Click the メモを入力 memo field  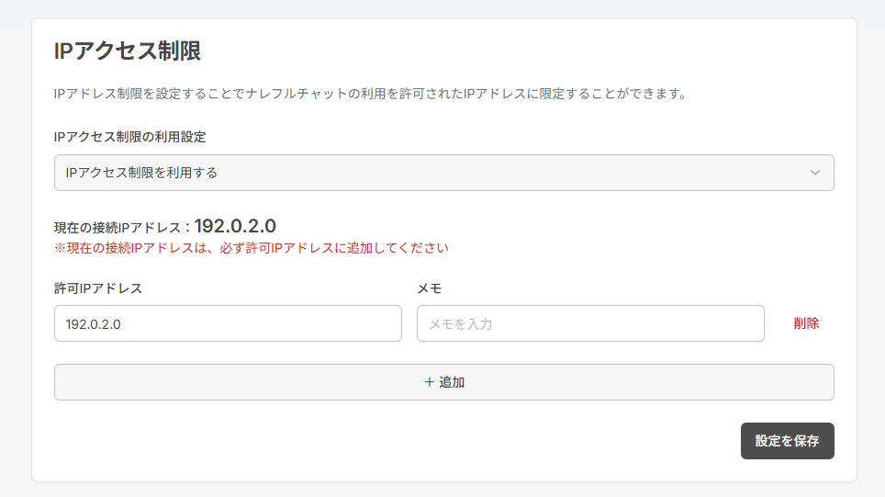point(590,323)
